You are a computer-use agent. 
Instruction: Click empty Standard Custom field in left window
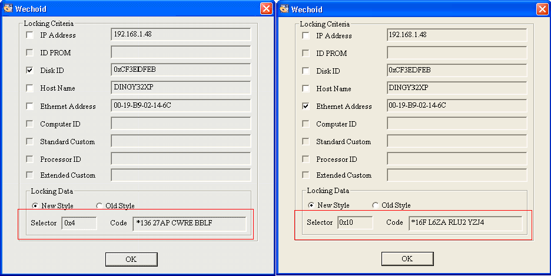pyautogui.click(x=181, y=141)
